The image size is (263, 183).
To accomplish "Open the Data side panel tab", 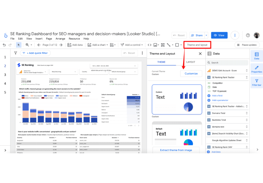I will click(x=256, y=56).
